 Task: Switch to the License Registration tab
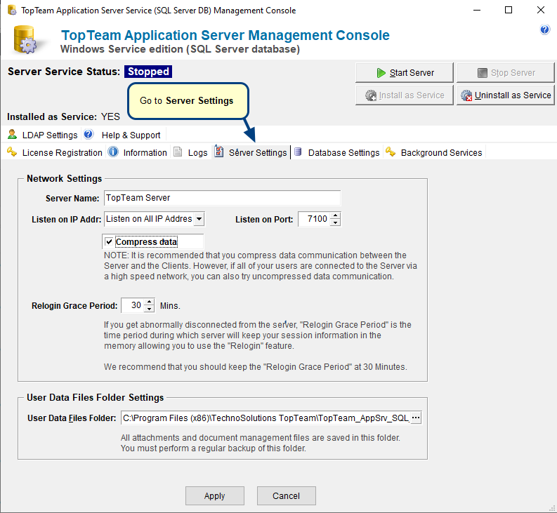(55, 152)
